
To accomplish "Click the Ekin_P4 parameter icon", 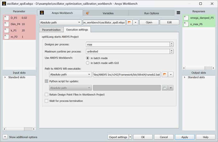I will (6, 24).
